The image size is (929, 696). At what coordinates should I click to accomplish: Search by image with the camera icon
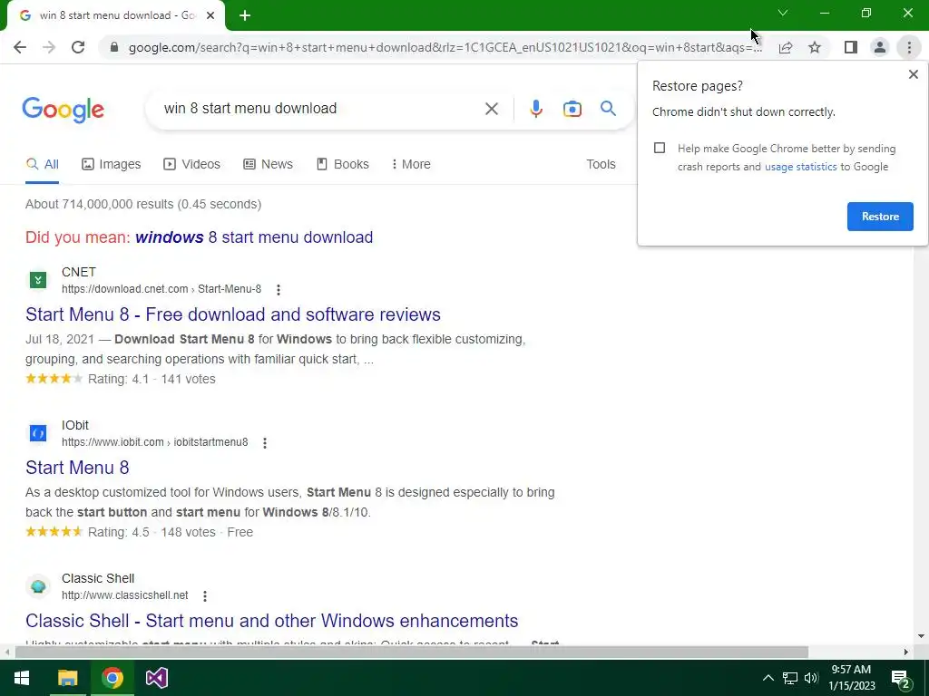572,109
